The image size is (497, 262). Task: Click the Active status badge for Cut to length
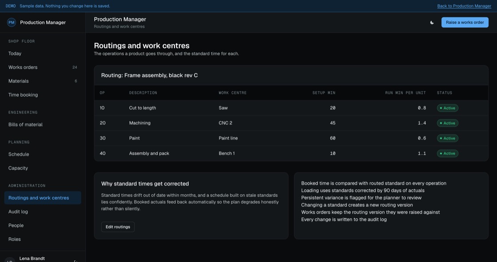(x=447, y=108)
